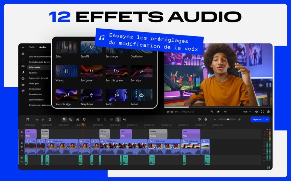Apply the Vibrato audio effect
The image size is (291, 181).
67,71
